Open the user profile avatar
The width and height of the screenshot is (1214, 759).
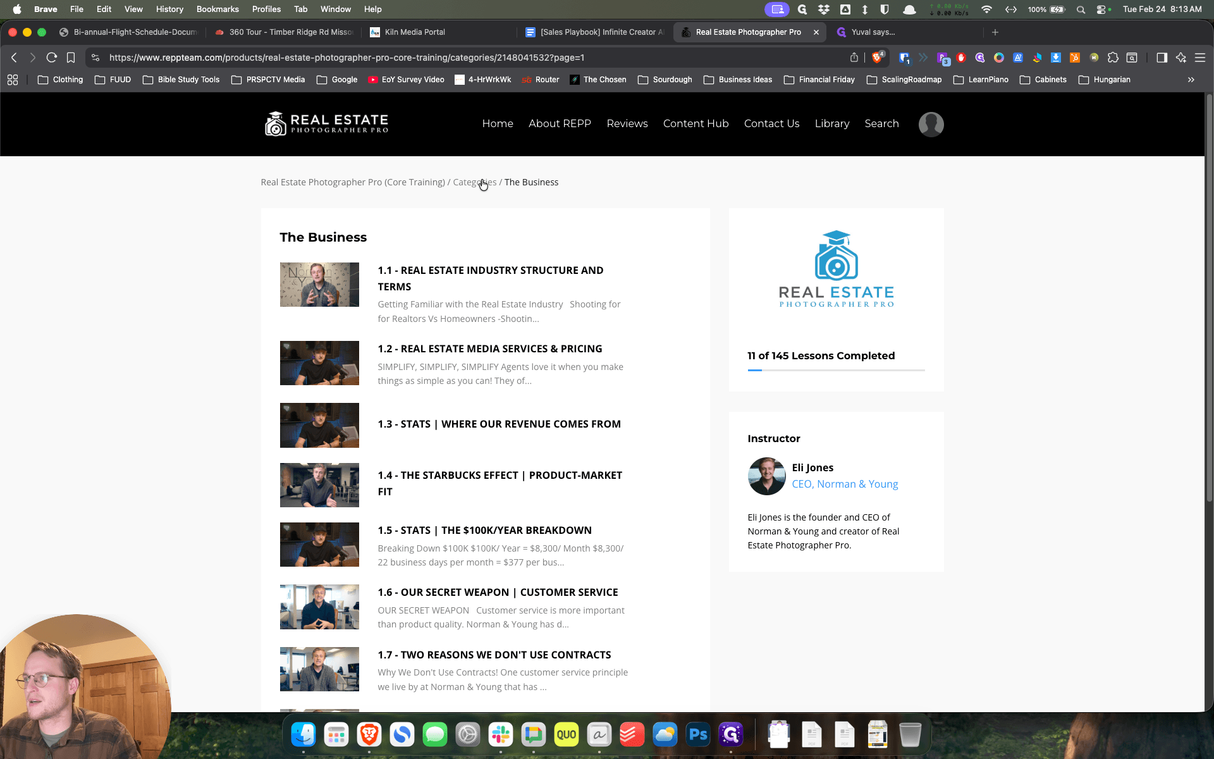pyautogui.click(x=931, y=124)
